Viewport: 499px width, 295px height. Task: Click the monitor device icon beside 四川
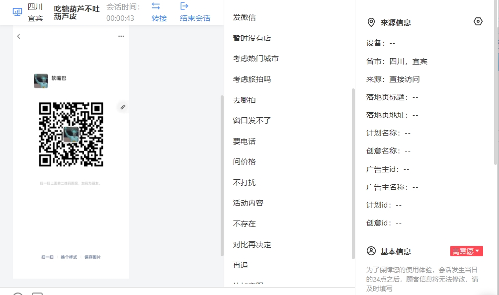pos(17,12)
